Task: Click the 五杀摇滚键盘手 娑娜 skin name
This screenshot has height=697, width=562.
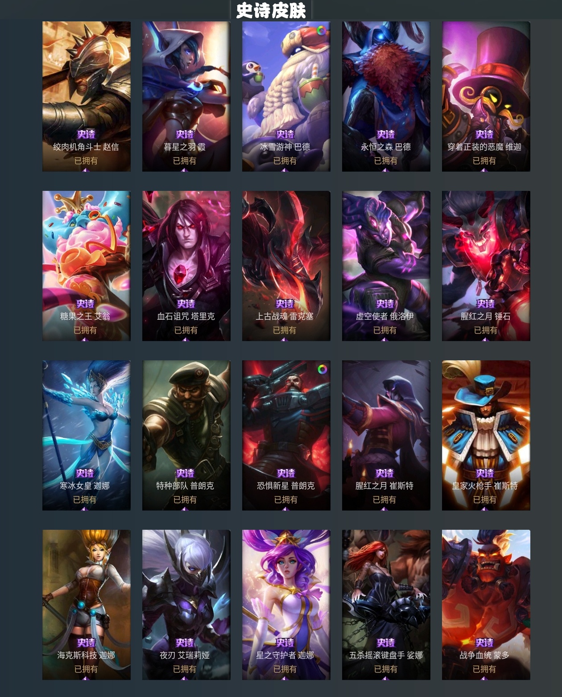Action: tap(386, 655)
